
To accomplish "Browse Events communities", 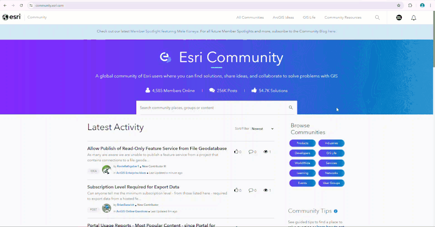I will [302, 183].
